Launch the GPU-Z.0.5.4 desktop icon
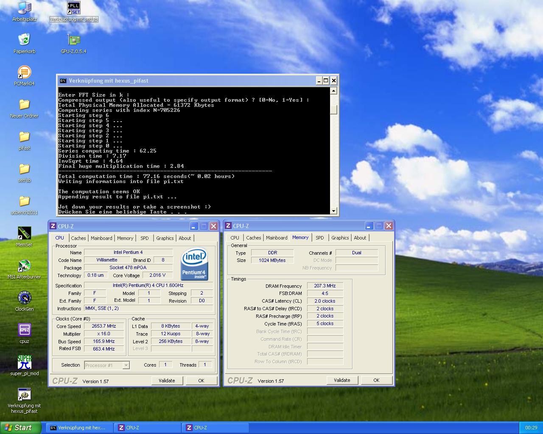This screenshot has width=543, height=434. coord(73,44)
